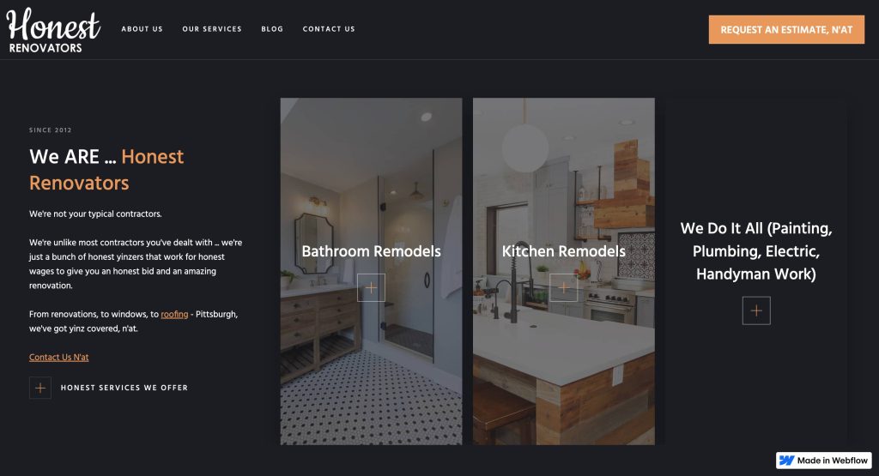
Task: Open Contact Us in the navigation bar
Action: click(x=329, y=29)
